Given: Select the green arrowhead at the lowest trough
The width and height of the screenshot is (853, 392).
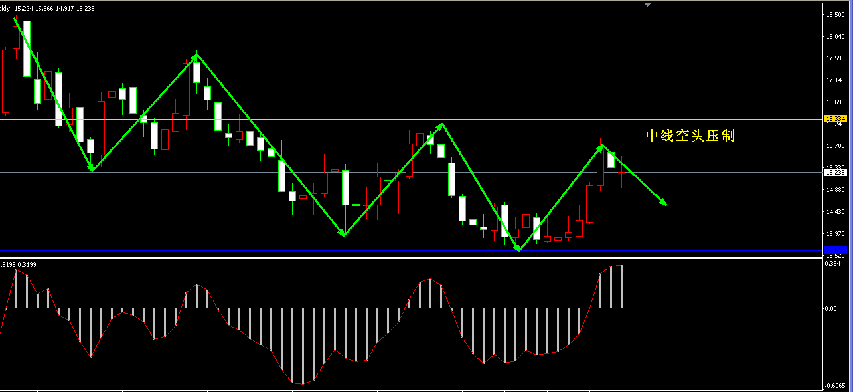Looking at the screenshot, I should click(x=518, y=248).
